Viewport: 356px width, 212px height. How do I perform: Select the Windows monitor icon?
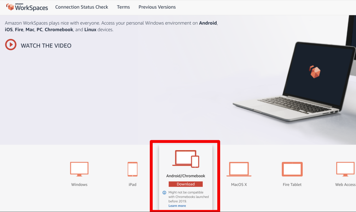79,169
